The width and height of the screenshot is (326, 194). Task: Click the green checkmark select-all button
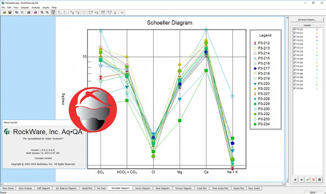308,180
